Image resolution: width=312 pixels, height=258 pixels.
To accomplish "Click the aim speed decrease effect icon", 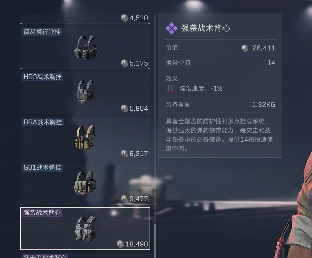I will click(x=171, y=88).
